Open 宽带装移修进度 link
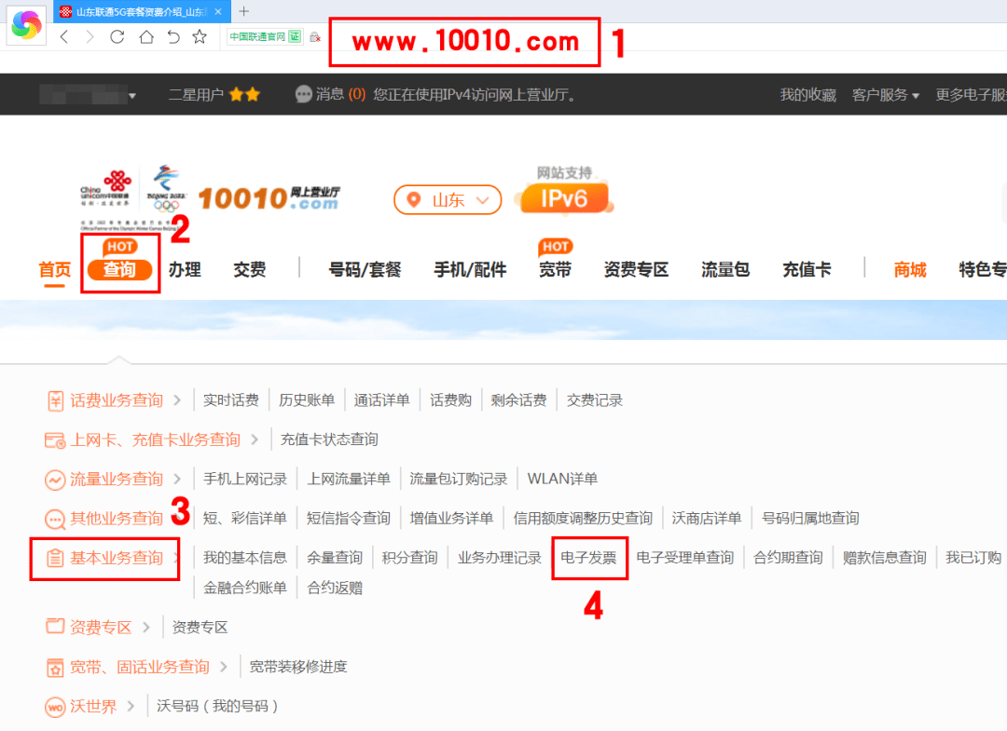The width and height of the screenshot is (1007, 731). tap(298, 667)
